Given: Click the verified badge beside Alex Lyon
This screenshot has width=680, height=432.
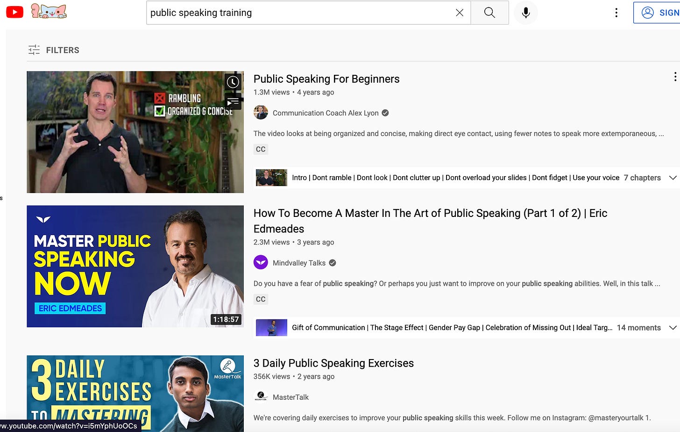Looking at the screenshot, I should [x=385, y=113].
